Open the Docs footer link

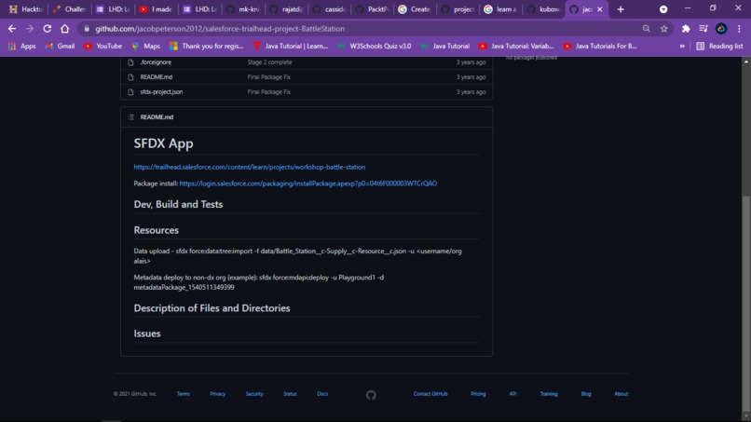pyautogui.click(x=322, y=394)
